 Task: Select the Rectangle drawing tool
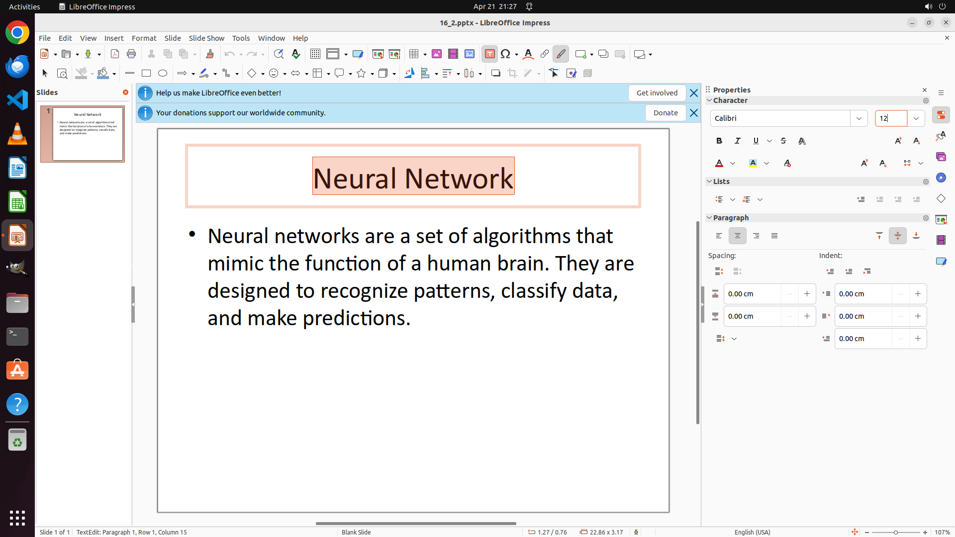[146, 73]
